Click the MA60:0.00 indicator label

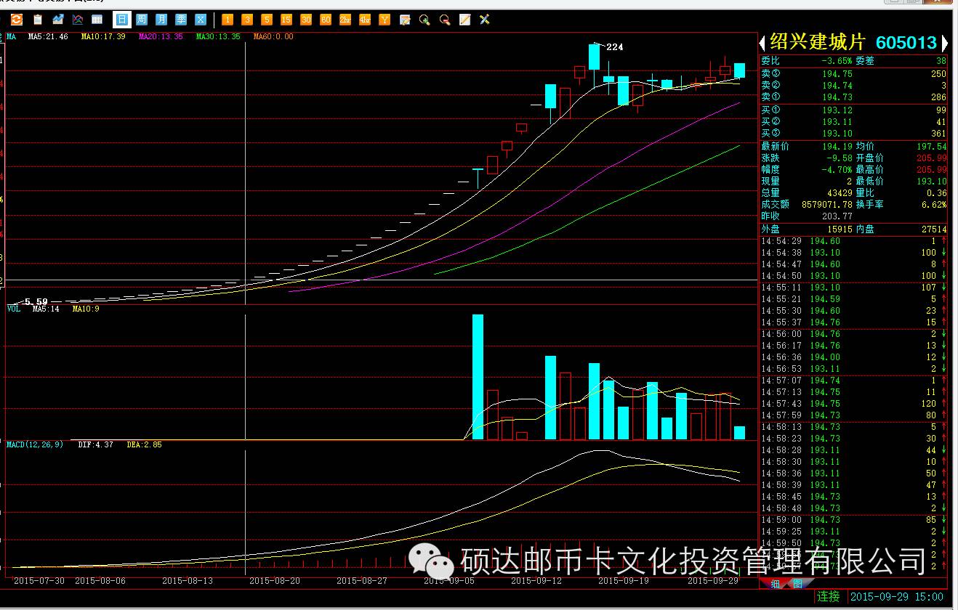273,36
